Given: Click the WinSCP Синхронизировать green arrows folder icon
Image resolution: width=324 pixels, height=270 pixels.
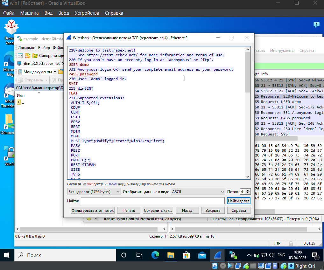Looking at the screenshot, I should [35, 56].
